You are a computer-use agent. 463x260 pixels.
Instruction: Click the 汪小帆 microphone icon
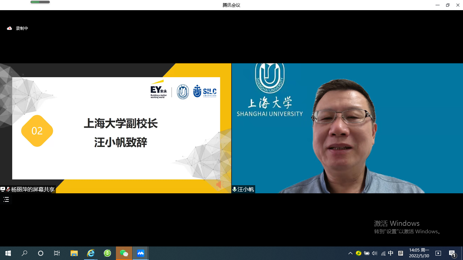click(234, 190)
